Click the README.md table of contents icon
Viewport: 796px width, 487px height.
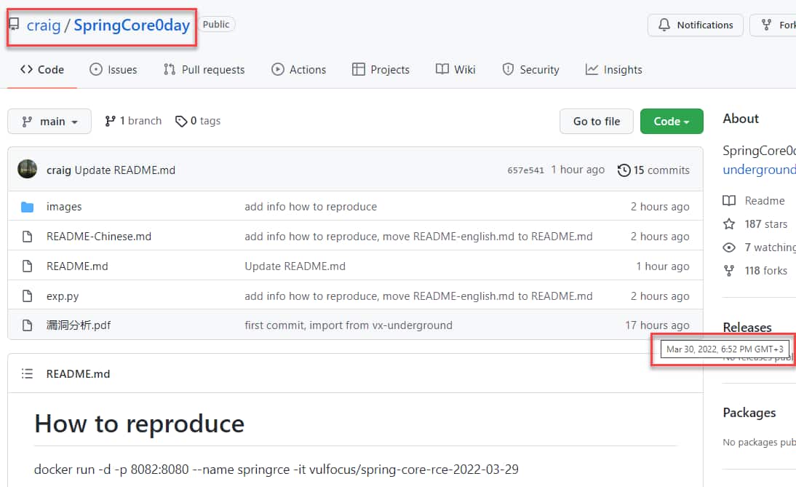click(x=28, y=374)
